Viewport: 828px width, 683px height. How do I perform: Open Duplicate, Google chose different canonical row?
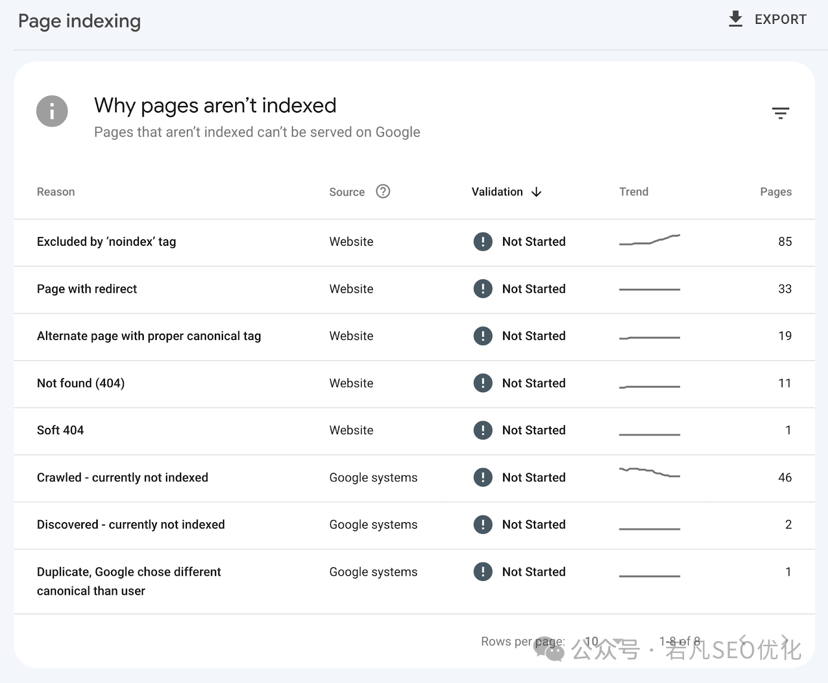[414, 581]
